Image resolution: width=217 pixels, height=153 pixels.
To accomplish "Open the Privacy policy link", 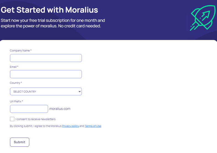I will pyautogui.click(x=70, y=126).
